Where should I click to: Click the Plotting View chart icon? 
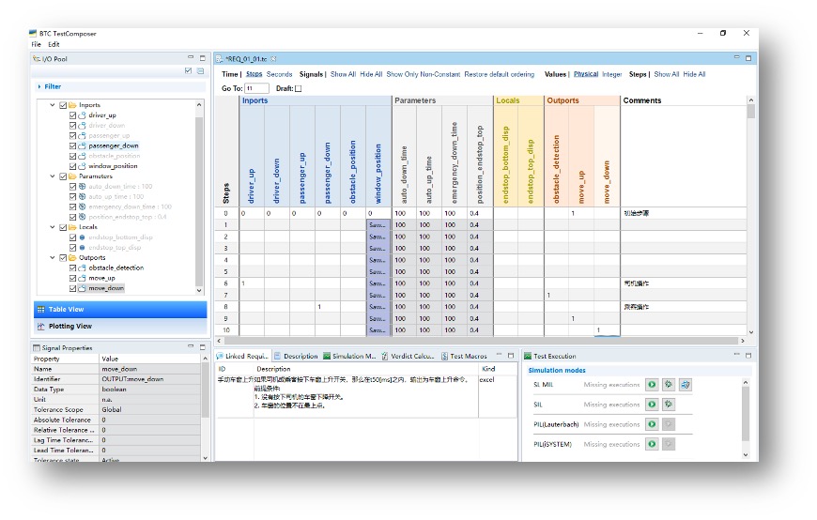click(40, 326)
